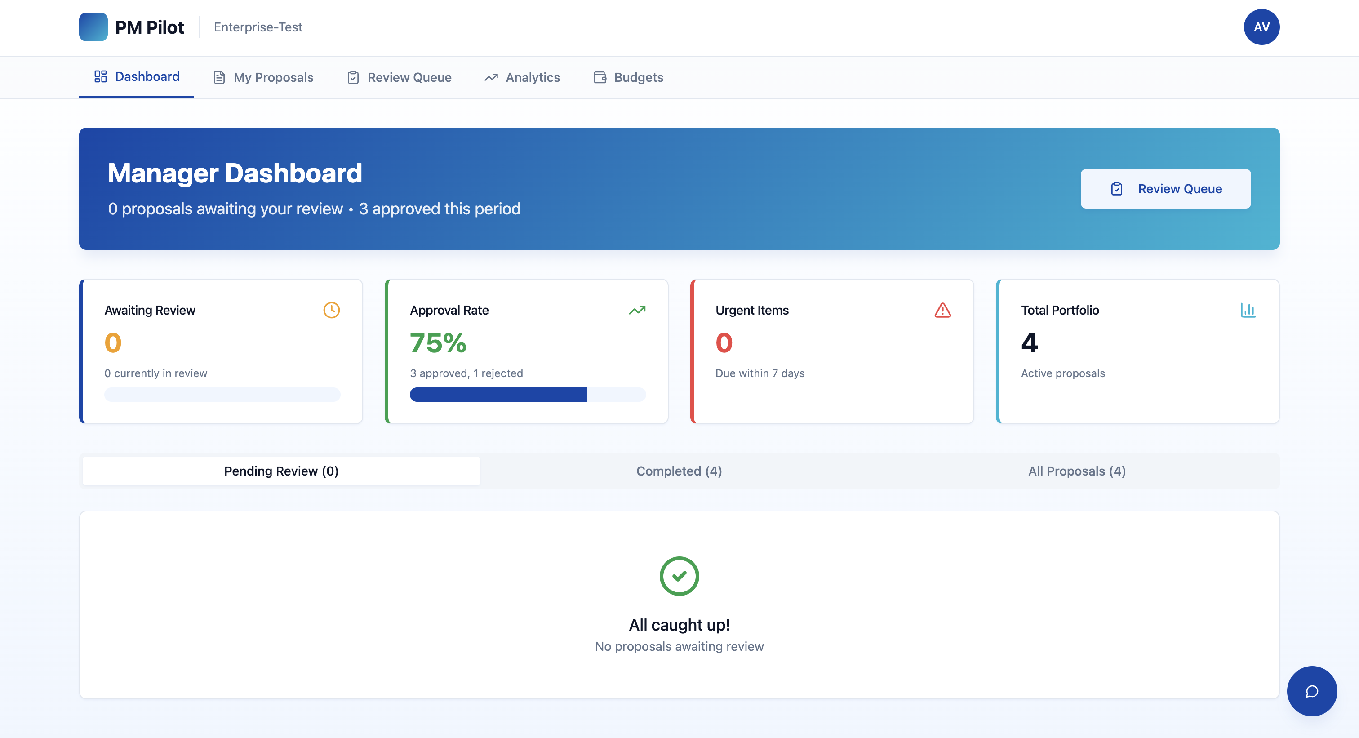The height and width of the screenshot is (738, 1359).
Task: Click the Enterprise-Test workspace label
Action: [258, 27]
